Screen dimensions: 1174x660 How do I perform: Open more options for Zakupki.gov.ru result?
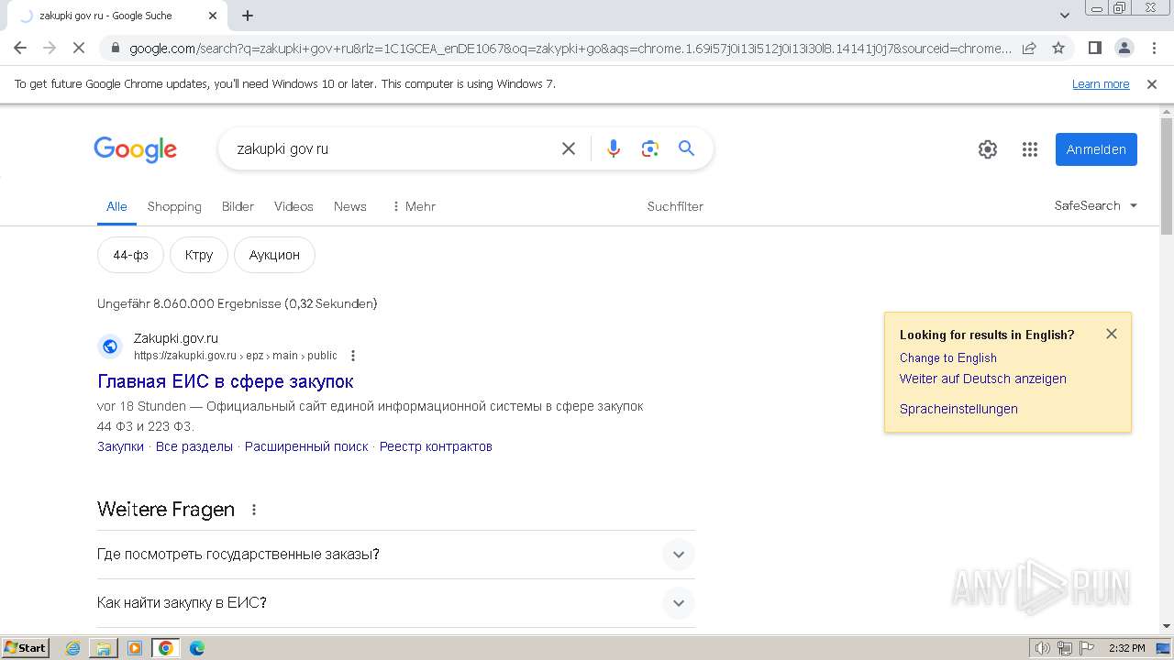click(x=353, y=356)
